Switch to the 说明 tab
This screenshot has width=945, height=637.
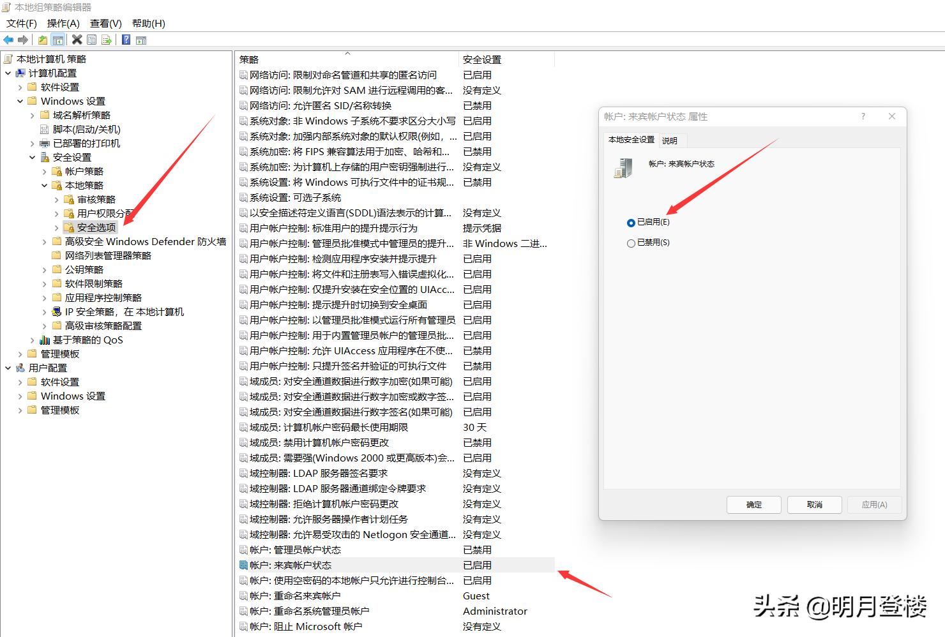tap(670, 140)
